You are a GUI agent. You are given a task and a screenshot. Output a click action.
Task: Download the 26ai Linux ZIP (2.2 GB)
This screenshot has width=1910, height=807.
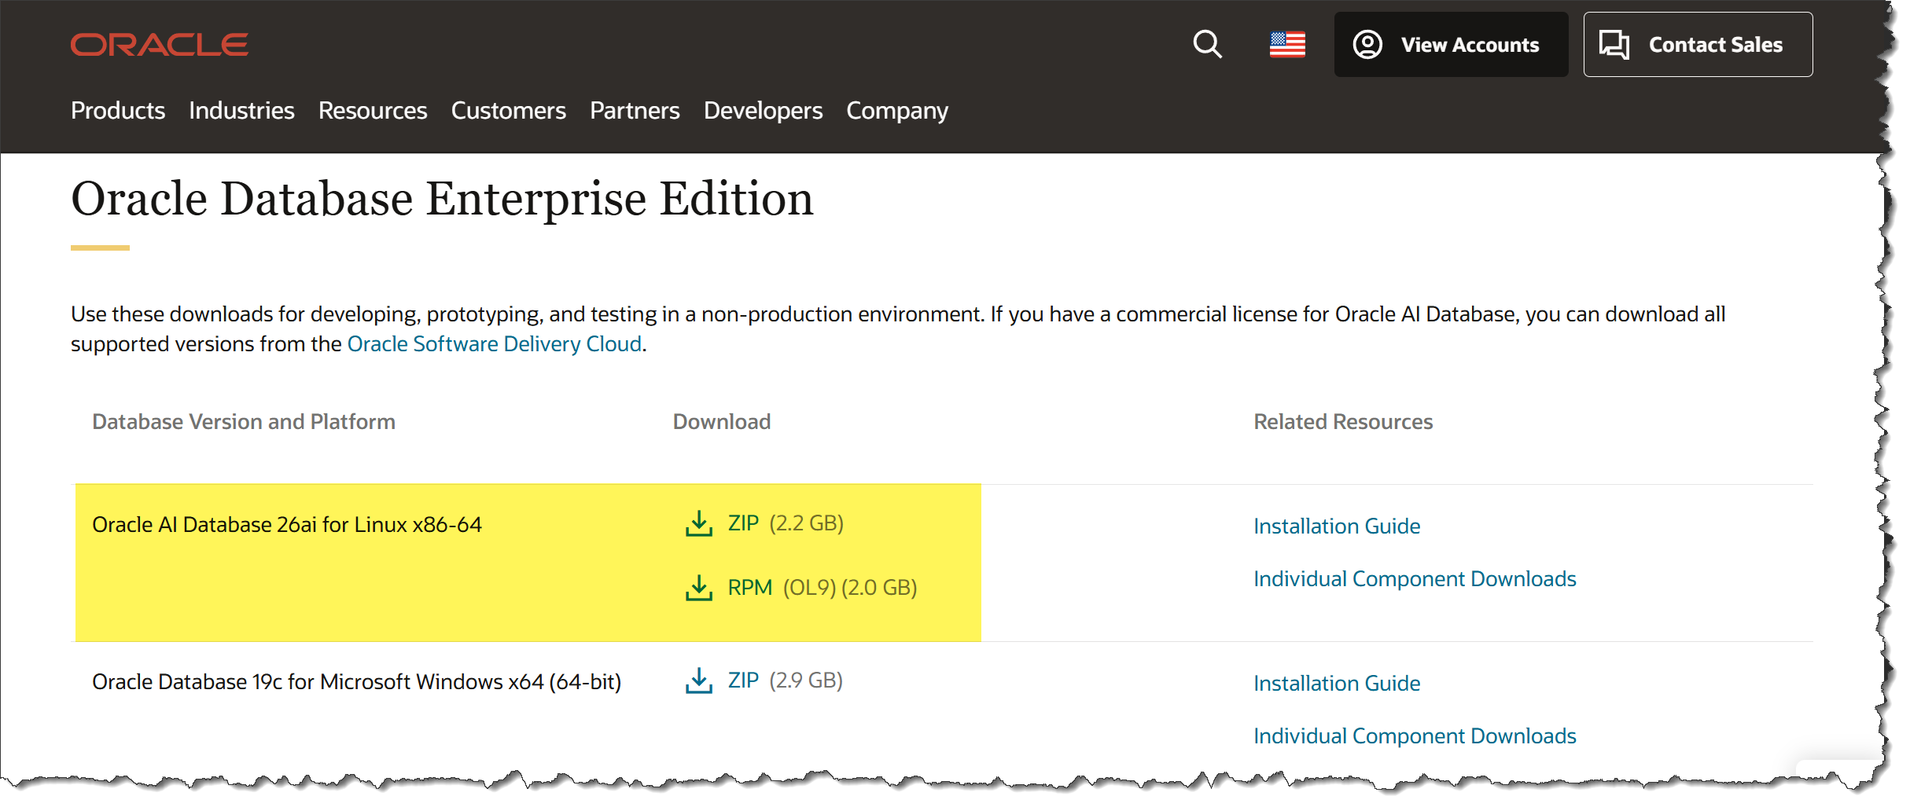tap(744, 523)
